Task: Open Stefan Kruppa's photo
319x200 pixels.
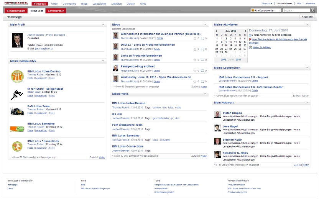Action: pyautogui.click(x=217, y=115)
